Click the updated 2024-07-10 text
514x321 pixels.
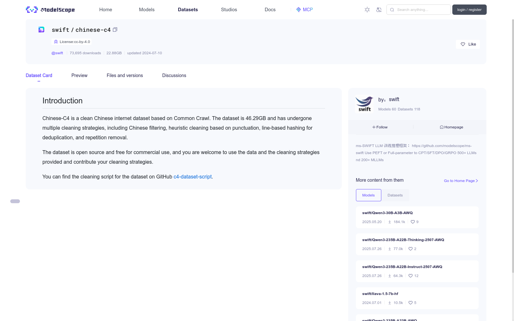[x=145, y=53]
